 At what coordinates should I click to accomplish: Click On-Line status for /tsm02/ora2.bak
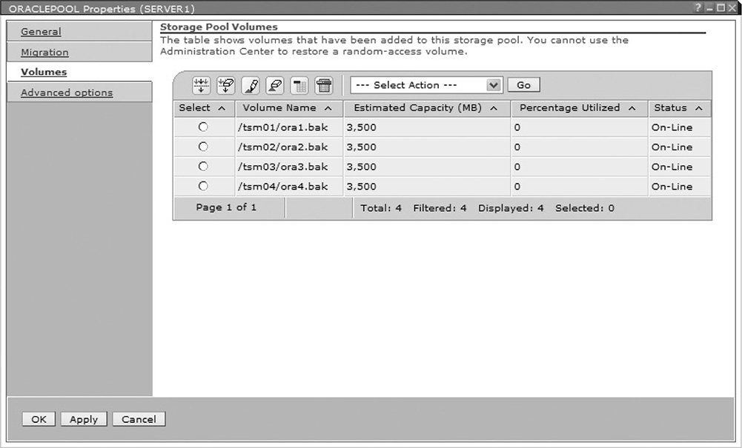[672, 147]
